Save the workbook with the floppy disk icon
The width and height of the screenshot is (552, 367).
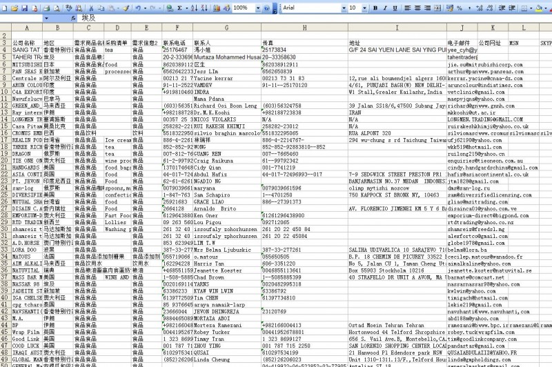point(25,8)
